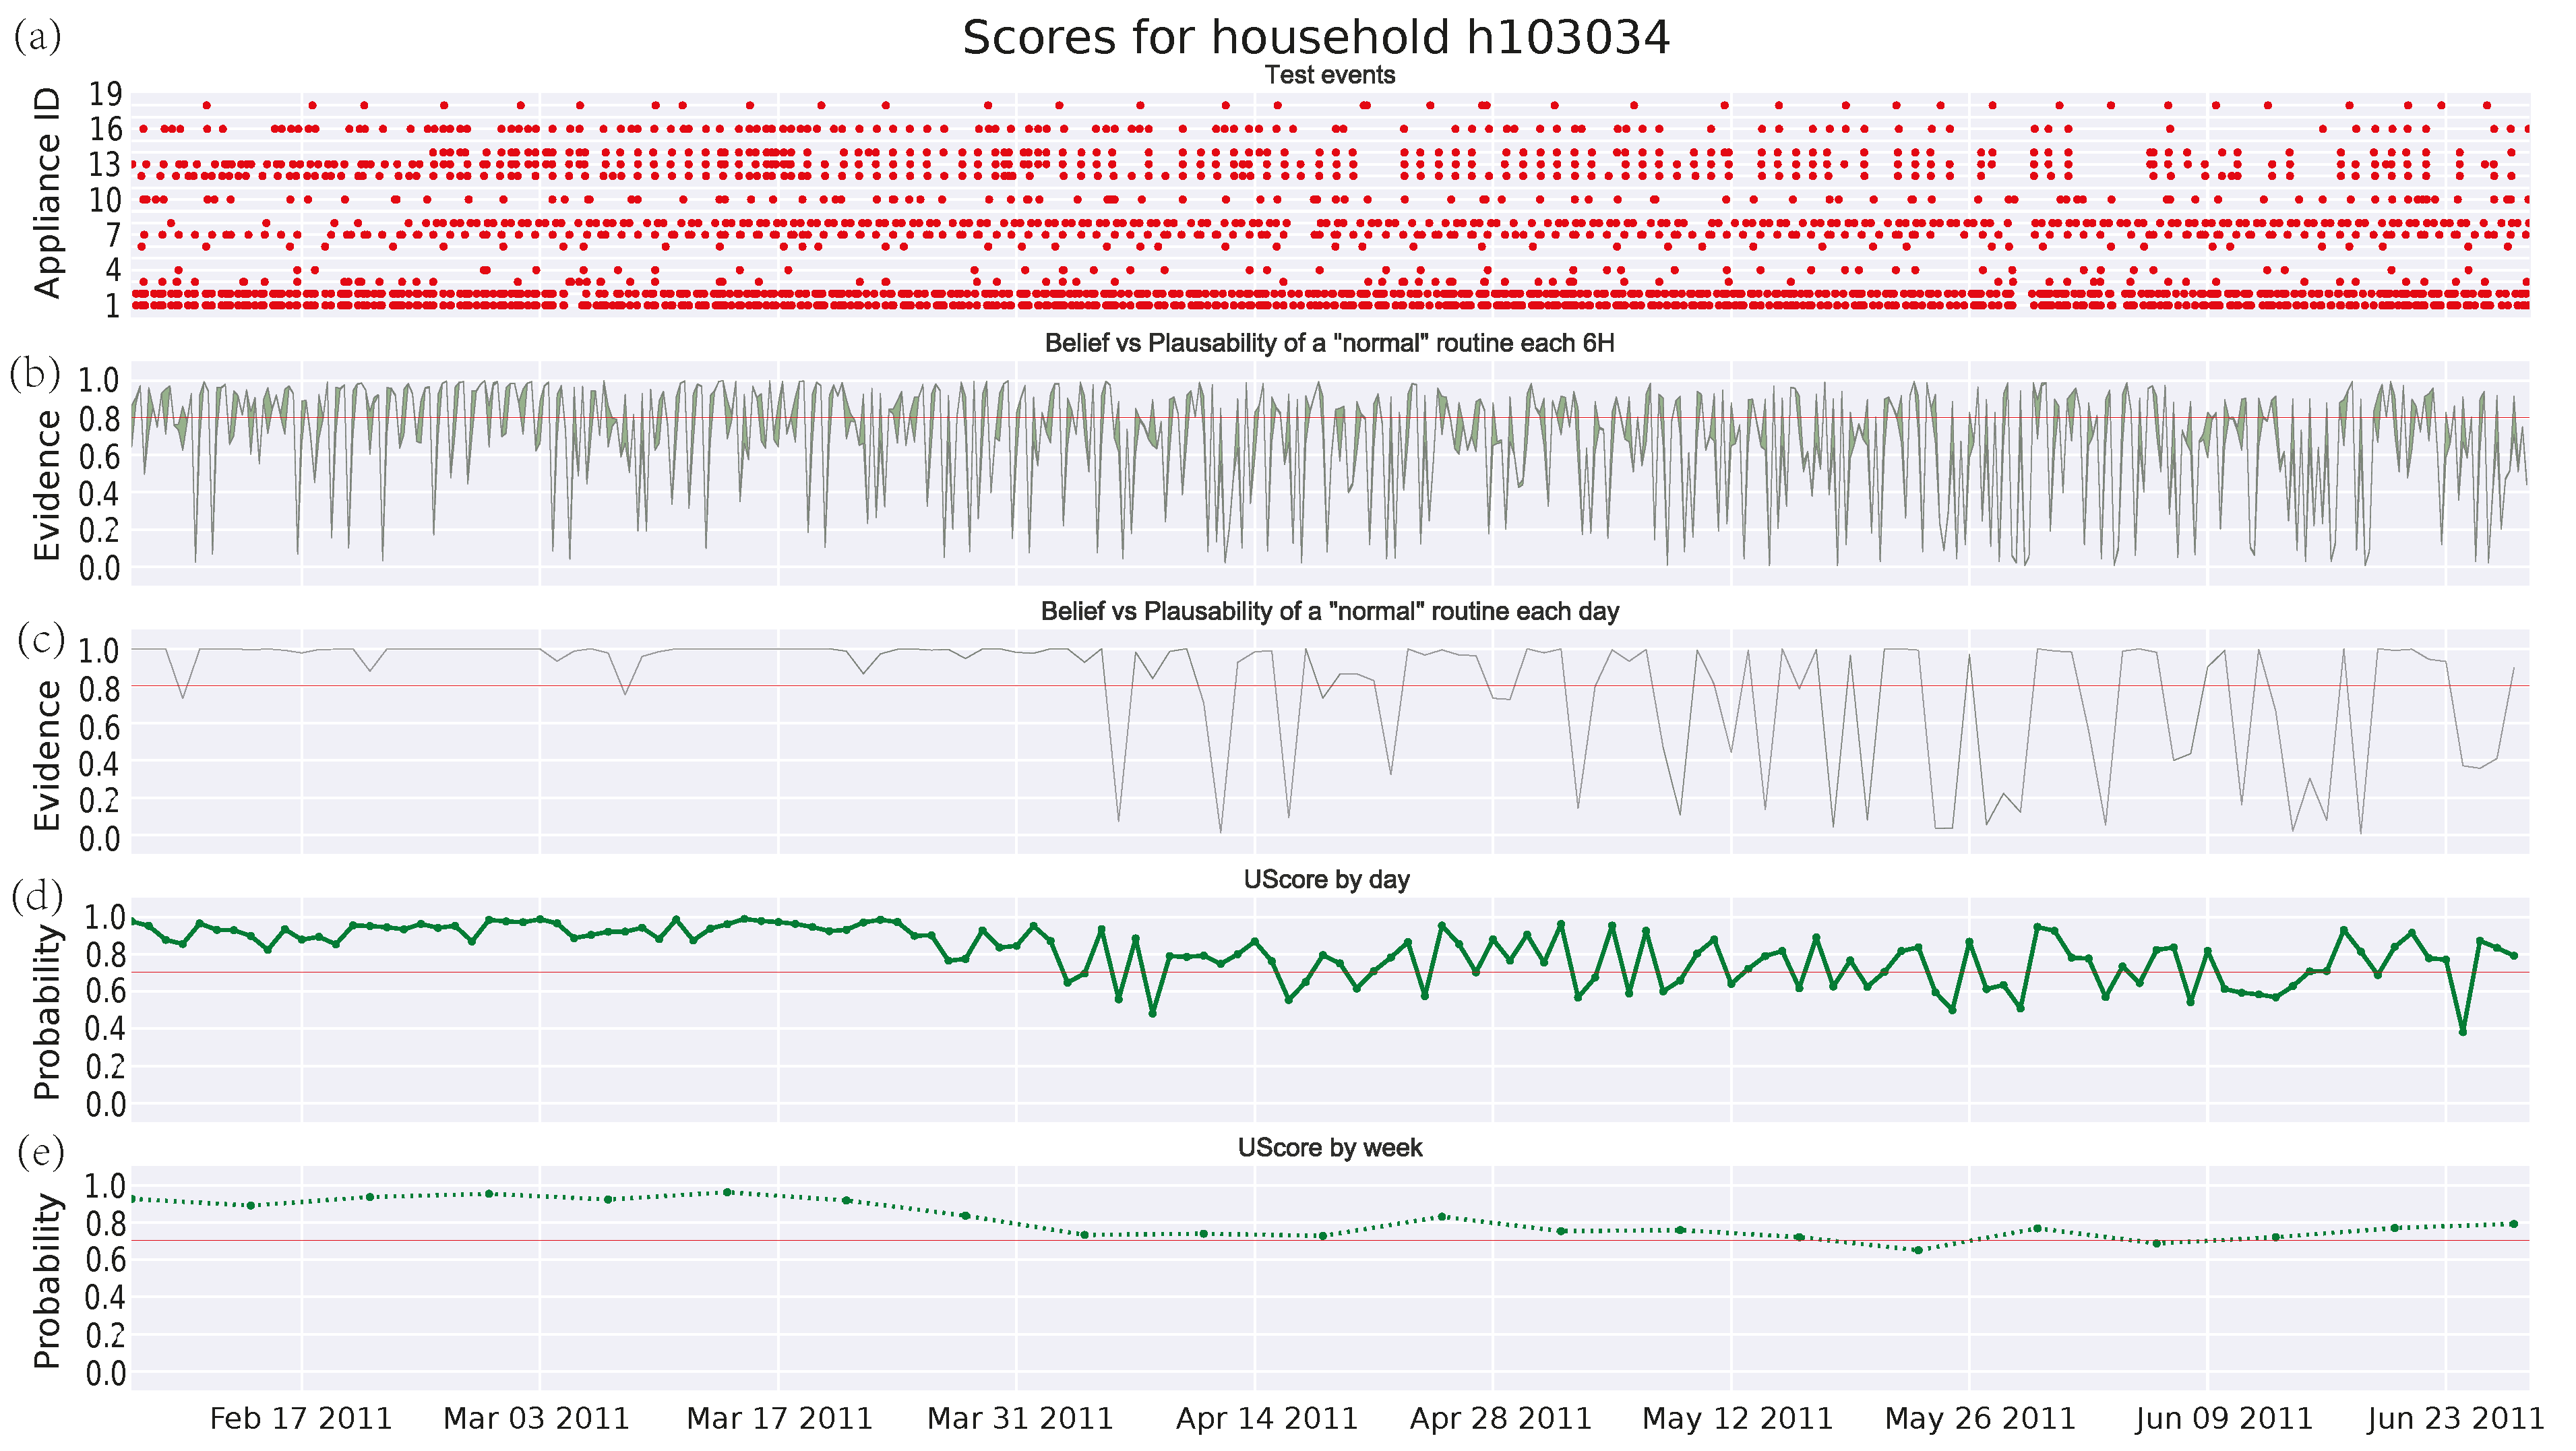Click the 'UScore by day' subplot title
This screenshot has width=2576, height=1451.
click(1326, 879)
